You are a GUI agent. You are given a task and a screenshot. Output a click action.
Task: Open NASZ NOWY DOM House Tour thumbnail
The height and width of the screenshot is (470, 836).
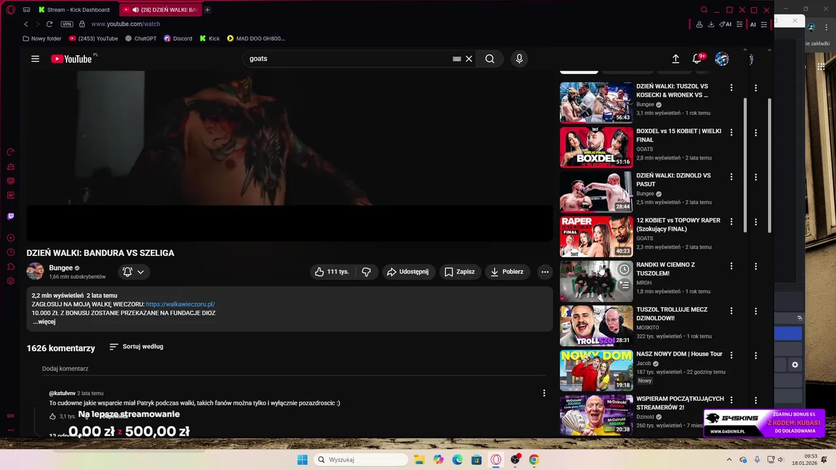(x=596, y=370)
